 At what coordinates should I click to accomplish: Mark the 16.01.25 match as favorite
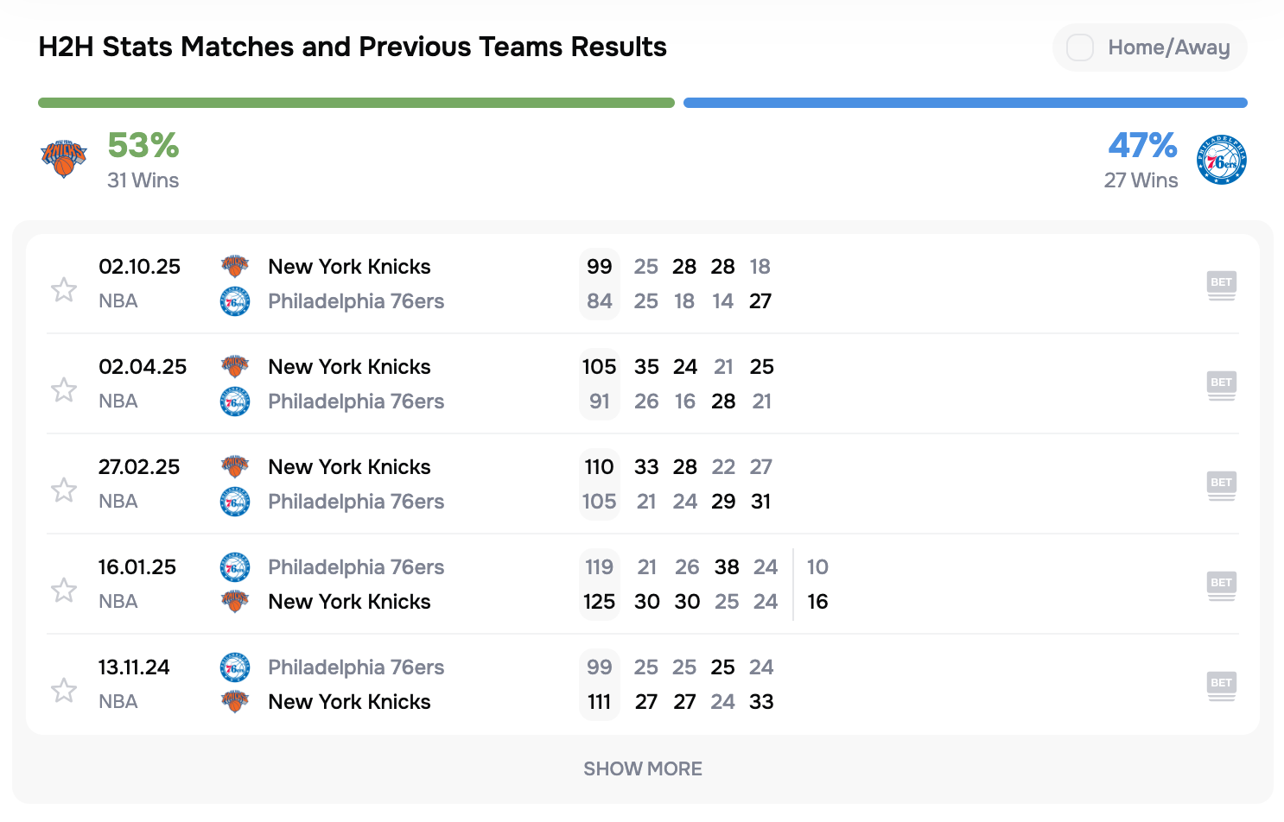(64, 590)
